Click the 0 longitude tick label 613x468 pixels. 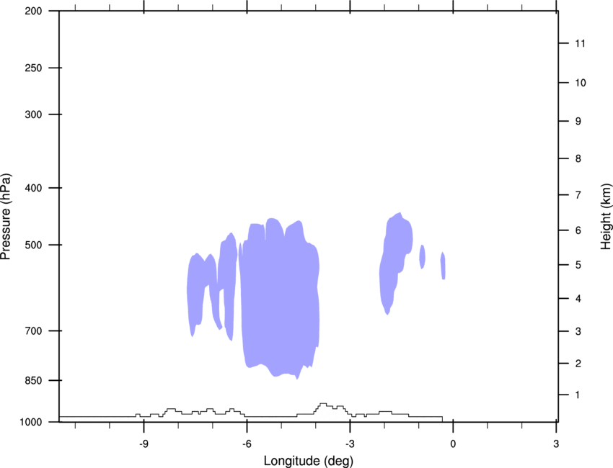point(453,444)
